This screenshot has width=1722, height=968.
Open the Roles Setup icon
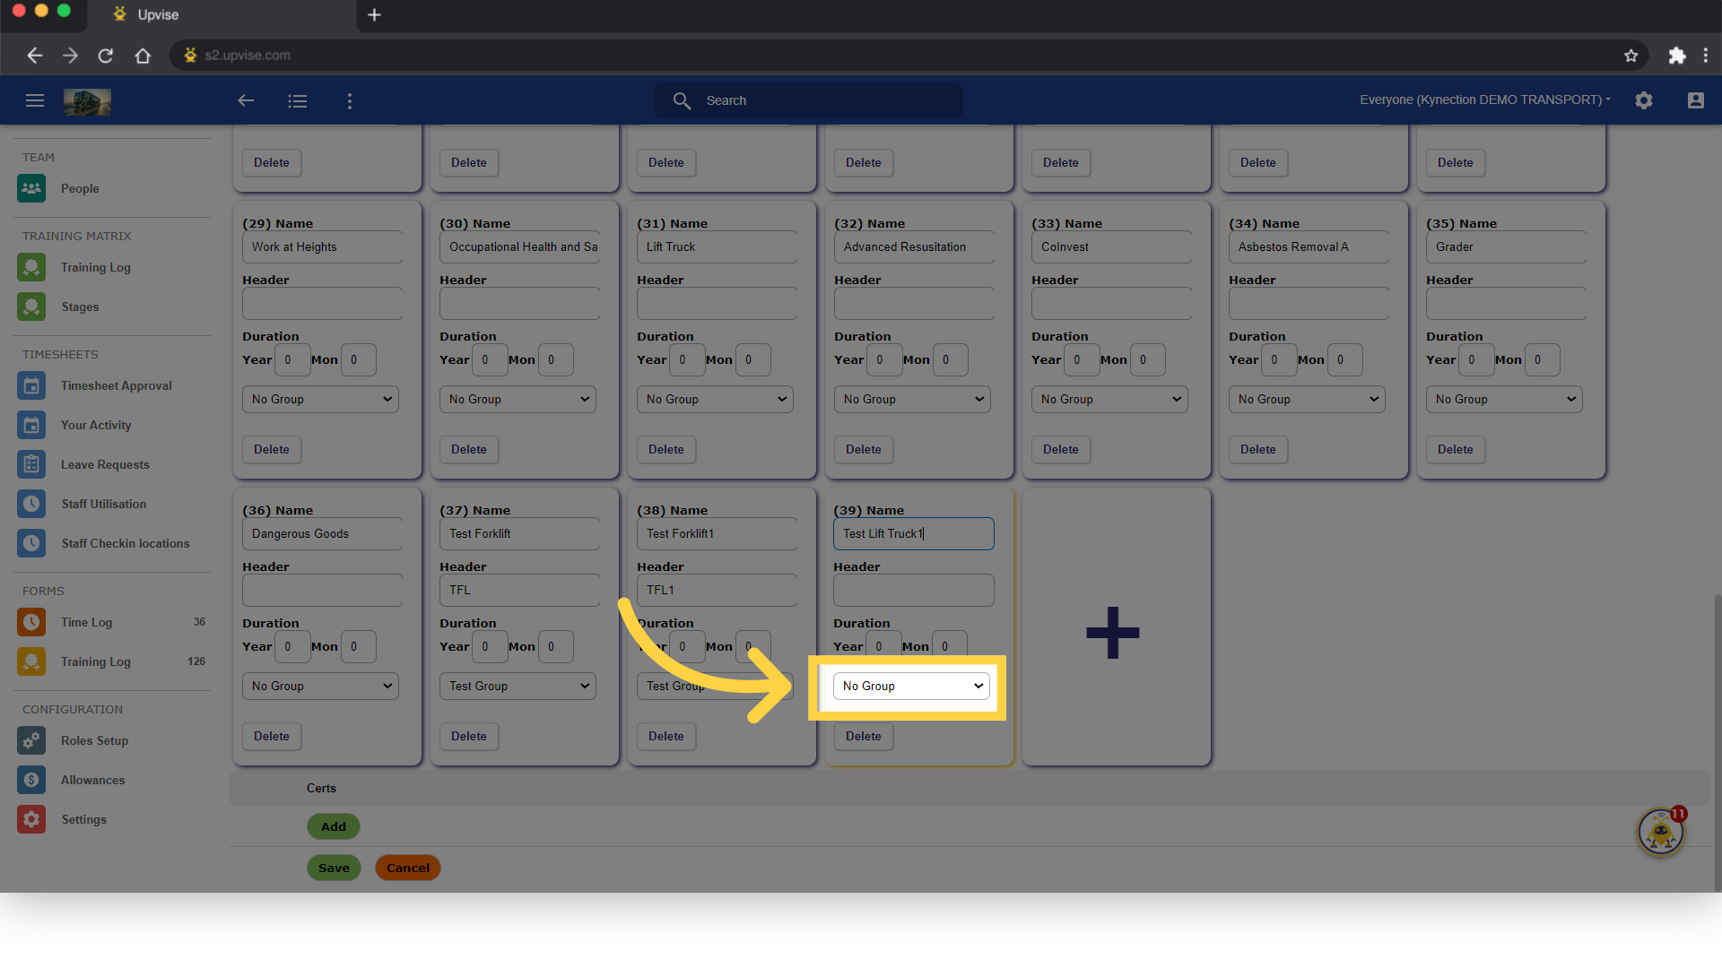coord(31,740)
